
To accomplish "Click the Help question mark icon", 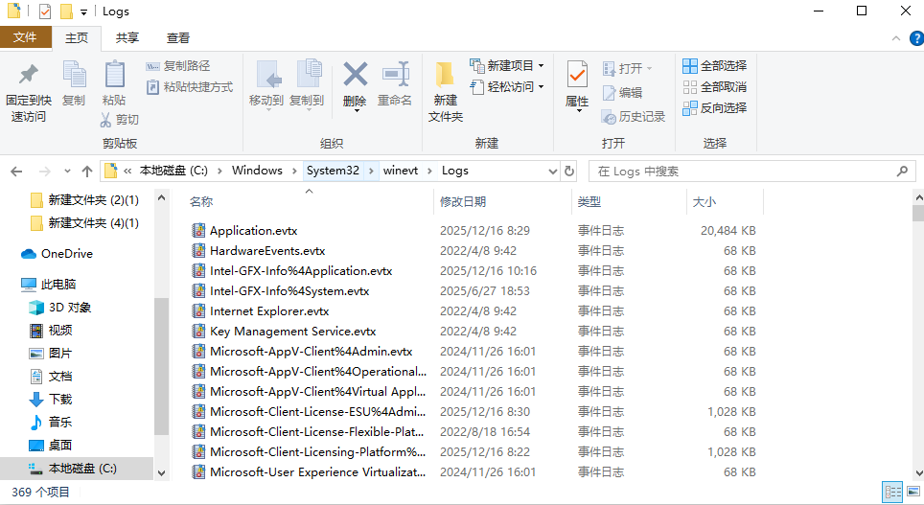I will (x=916, y=39).
